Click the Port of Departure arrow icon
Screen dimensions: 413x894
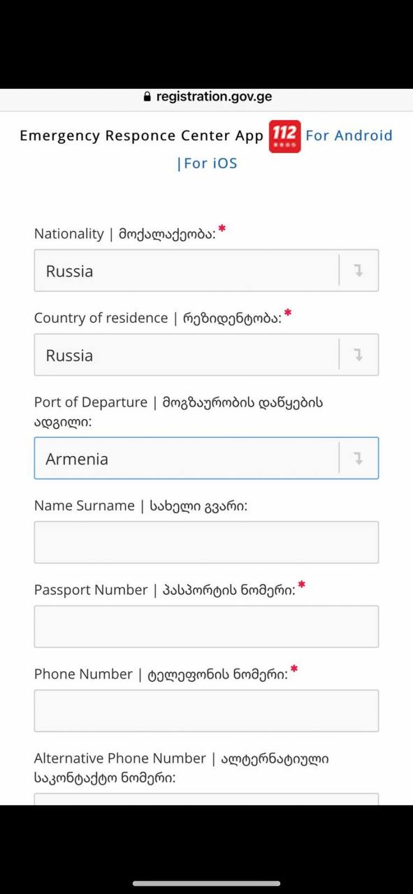[358, 459]
